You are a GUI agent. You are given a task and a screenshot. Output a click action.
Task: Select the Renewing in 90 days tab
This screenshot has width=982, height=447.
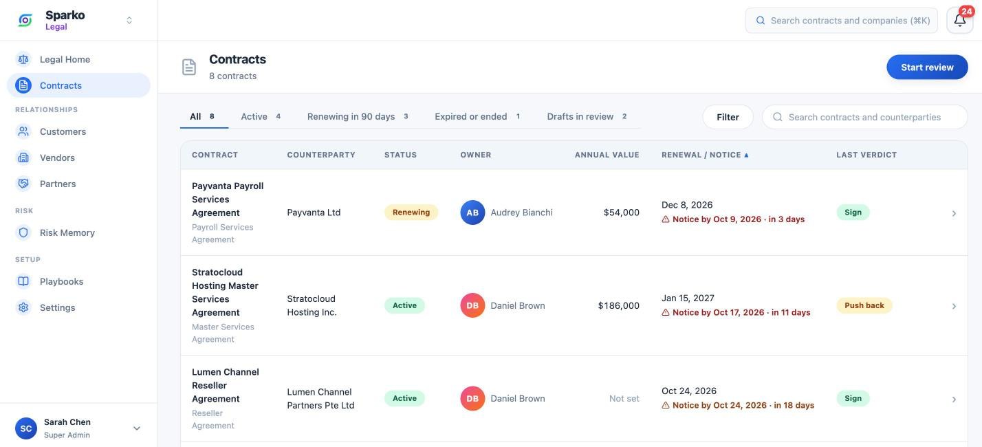coord(358,116)
